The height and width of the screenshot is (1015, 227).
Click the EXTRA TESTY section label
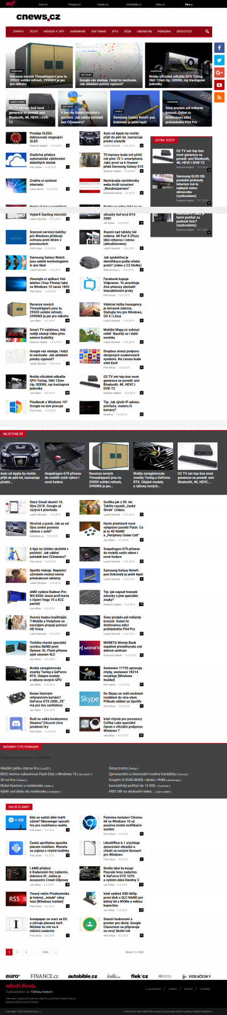[165, 140]
